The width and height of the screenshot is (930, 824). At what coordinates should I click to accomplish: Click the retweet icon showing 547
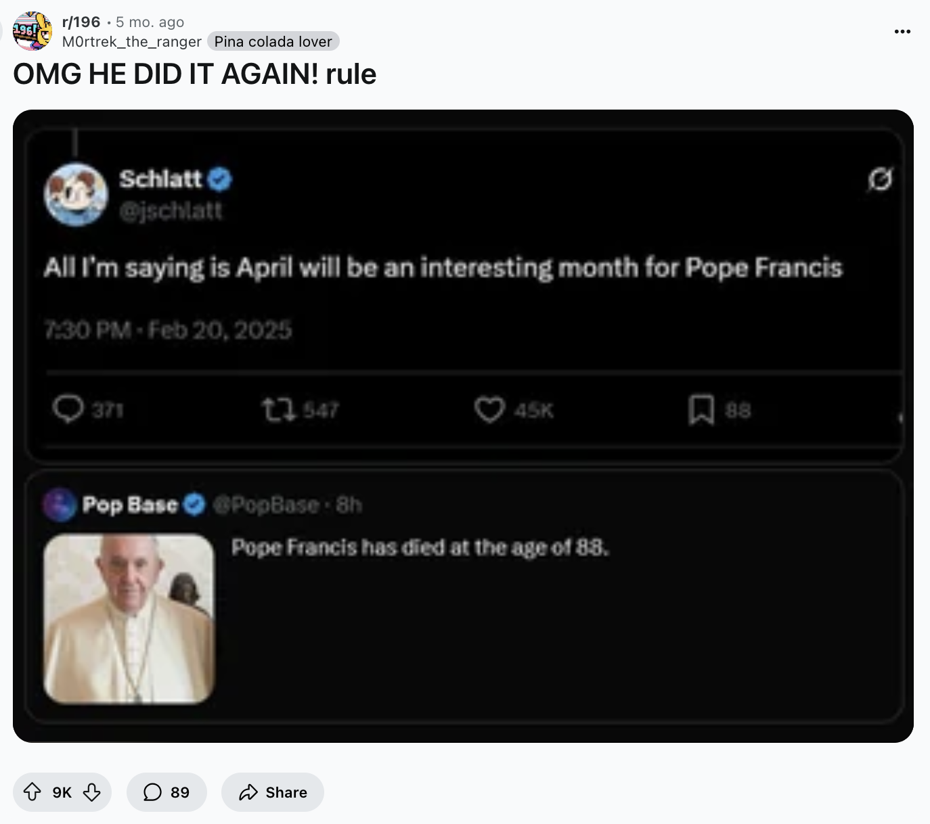[278, 409]
